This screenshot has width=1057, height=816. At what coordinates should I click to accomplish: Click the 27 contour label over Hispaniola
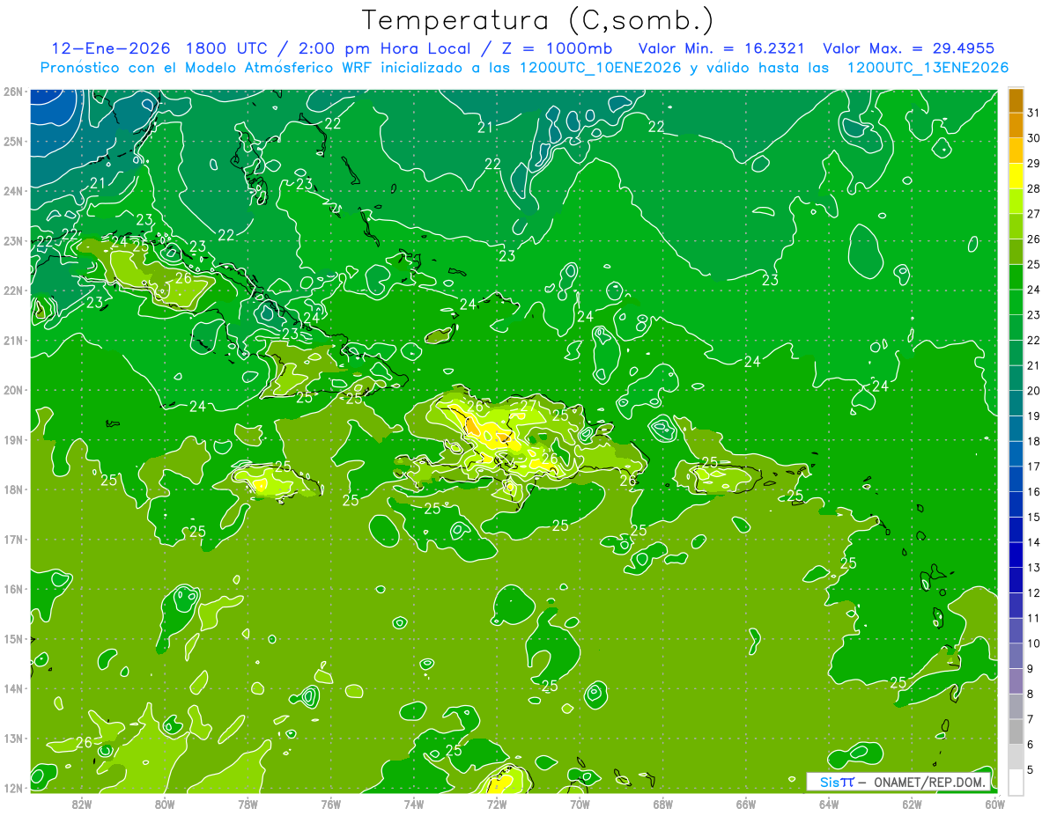pyautogui.click(x=528, y=406)
